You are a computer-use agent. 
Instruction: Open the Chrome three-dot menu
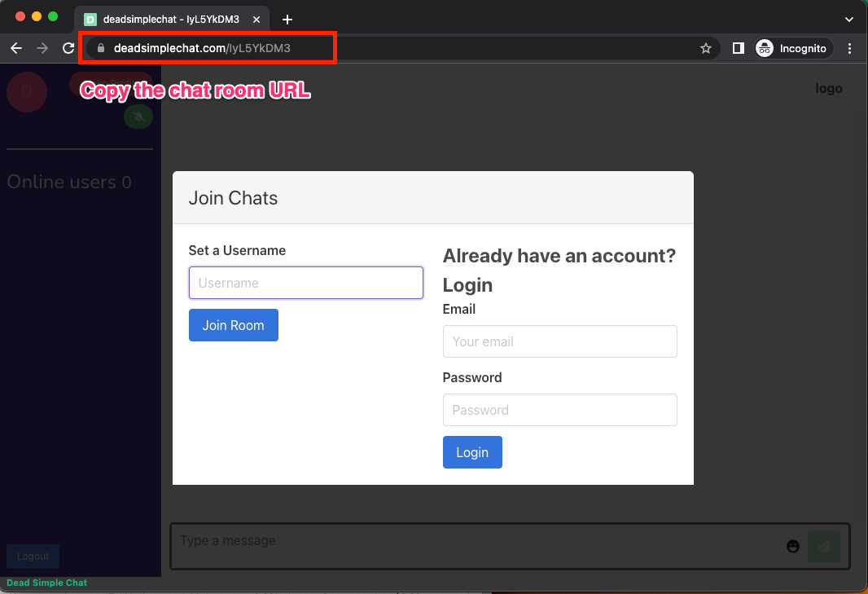click(850, 48)
